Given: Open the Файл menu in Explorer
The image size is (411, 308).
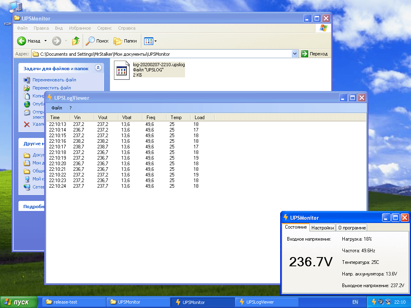Looking at the screenshot, I should tap(22, 28).
